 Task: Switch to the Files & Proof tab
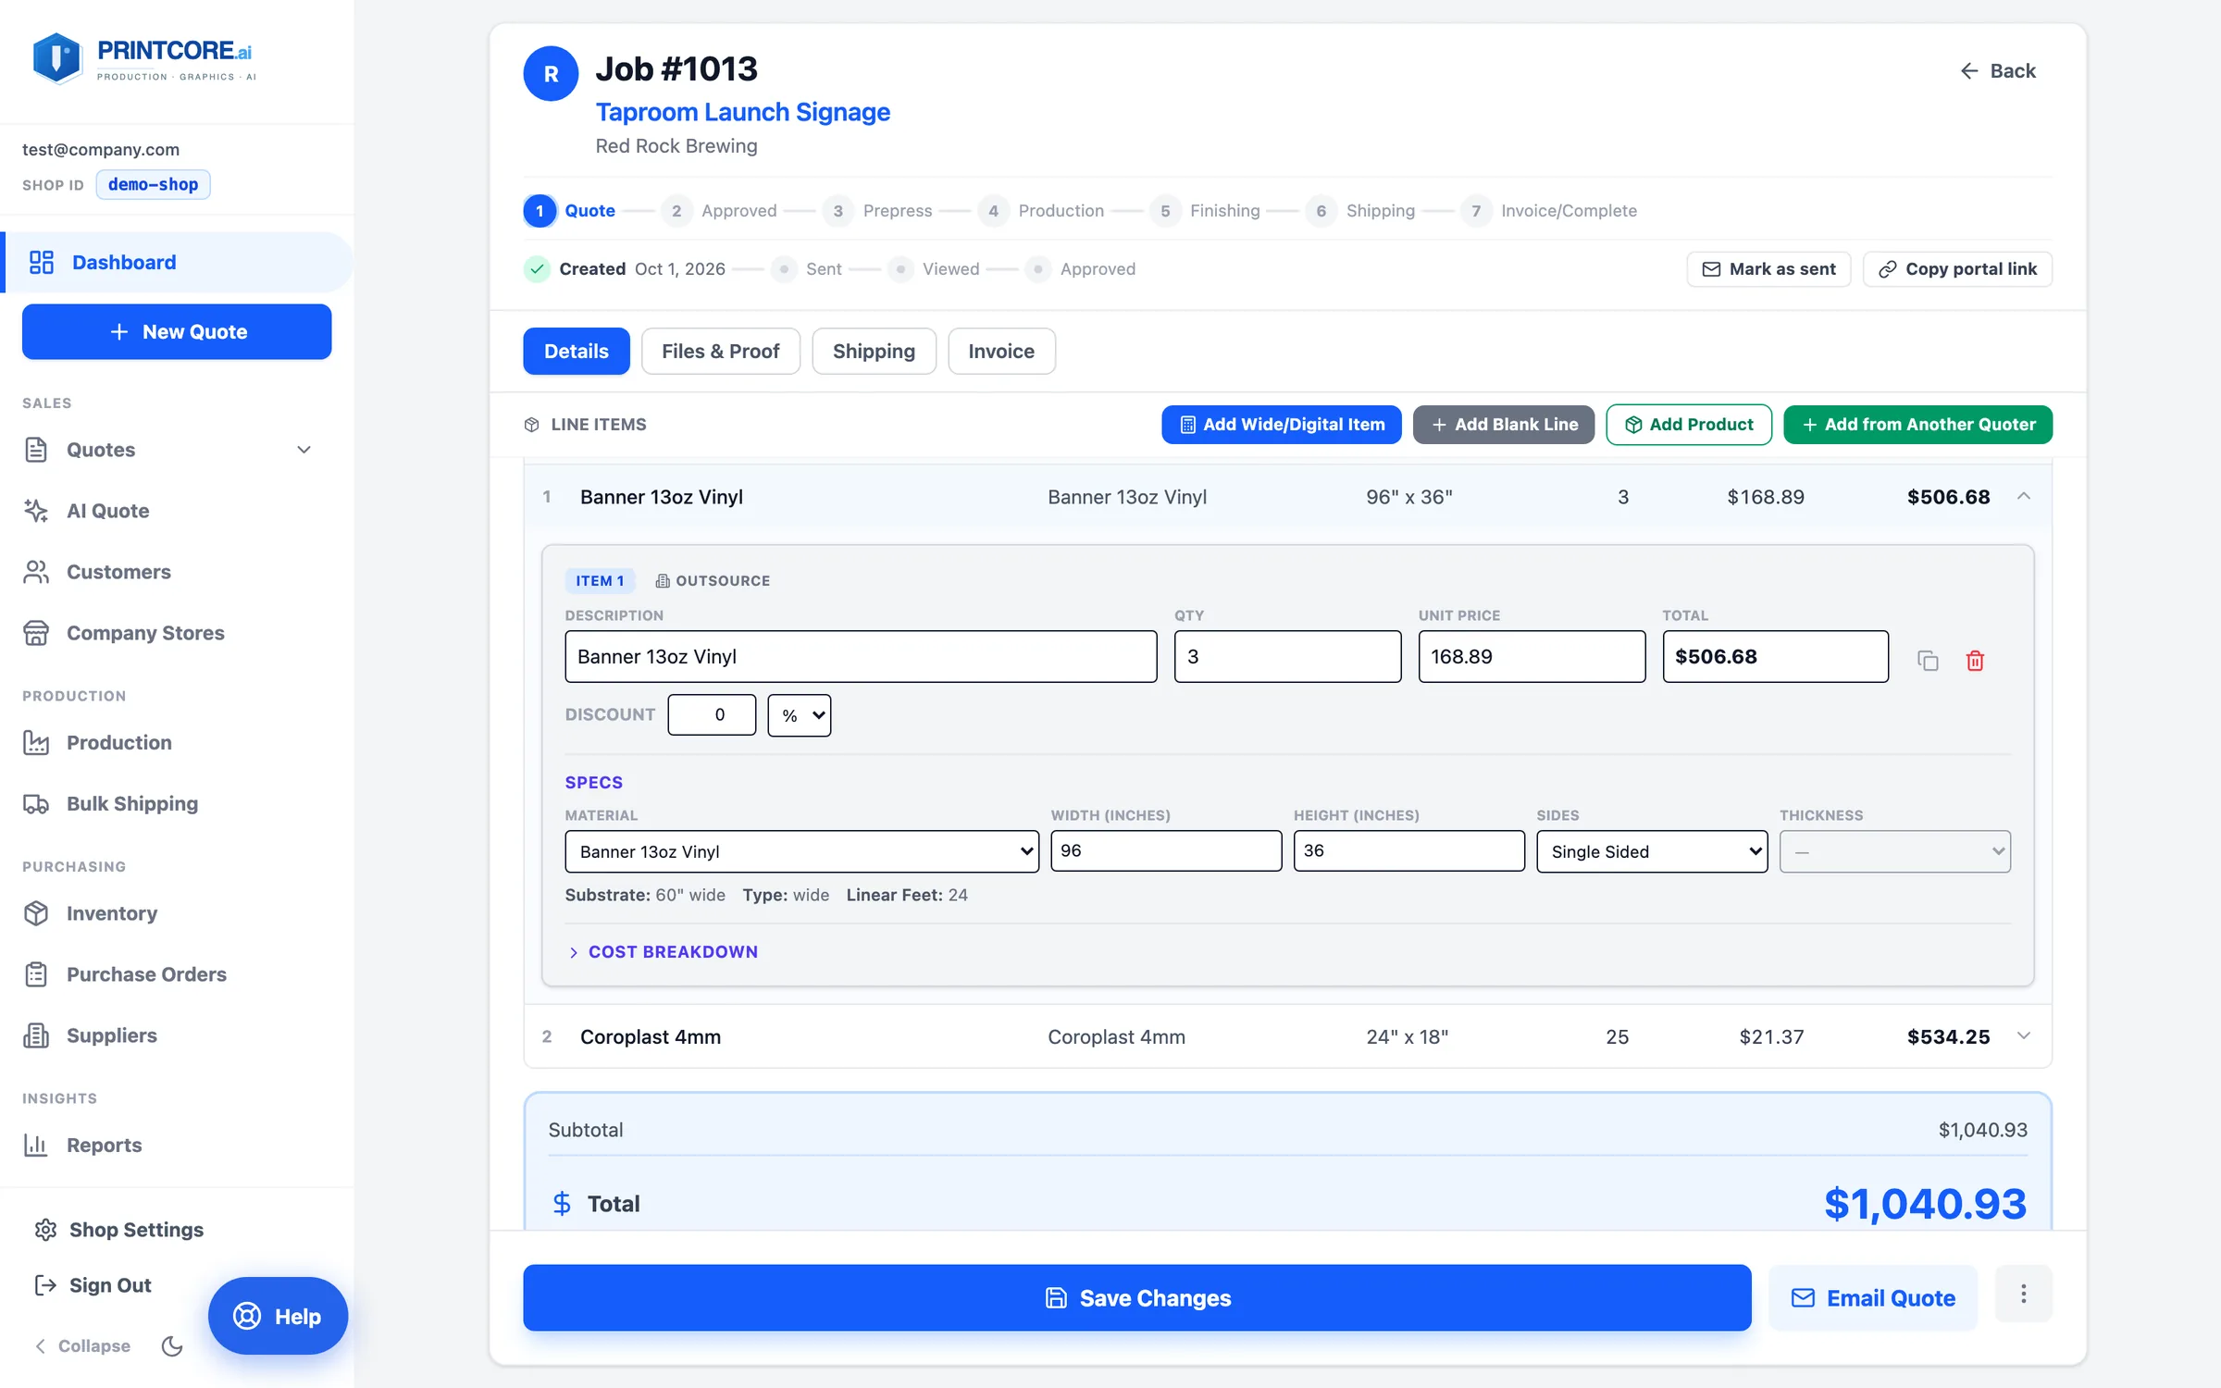click(x=720, y=352)
